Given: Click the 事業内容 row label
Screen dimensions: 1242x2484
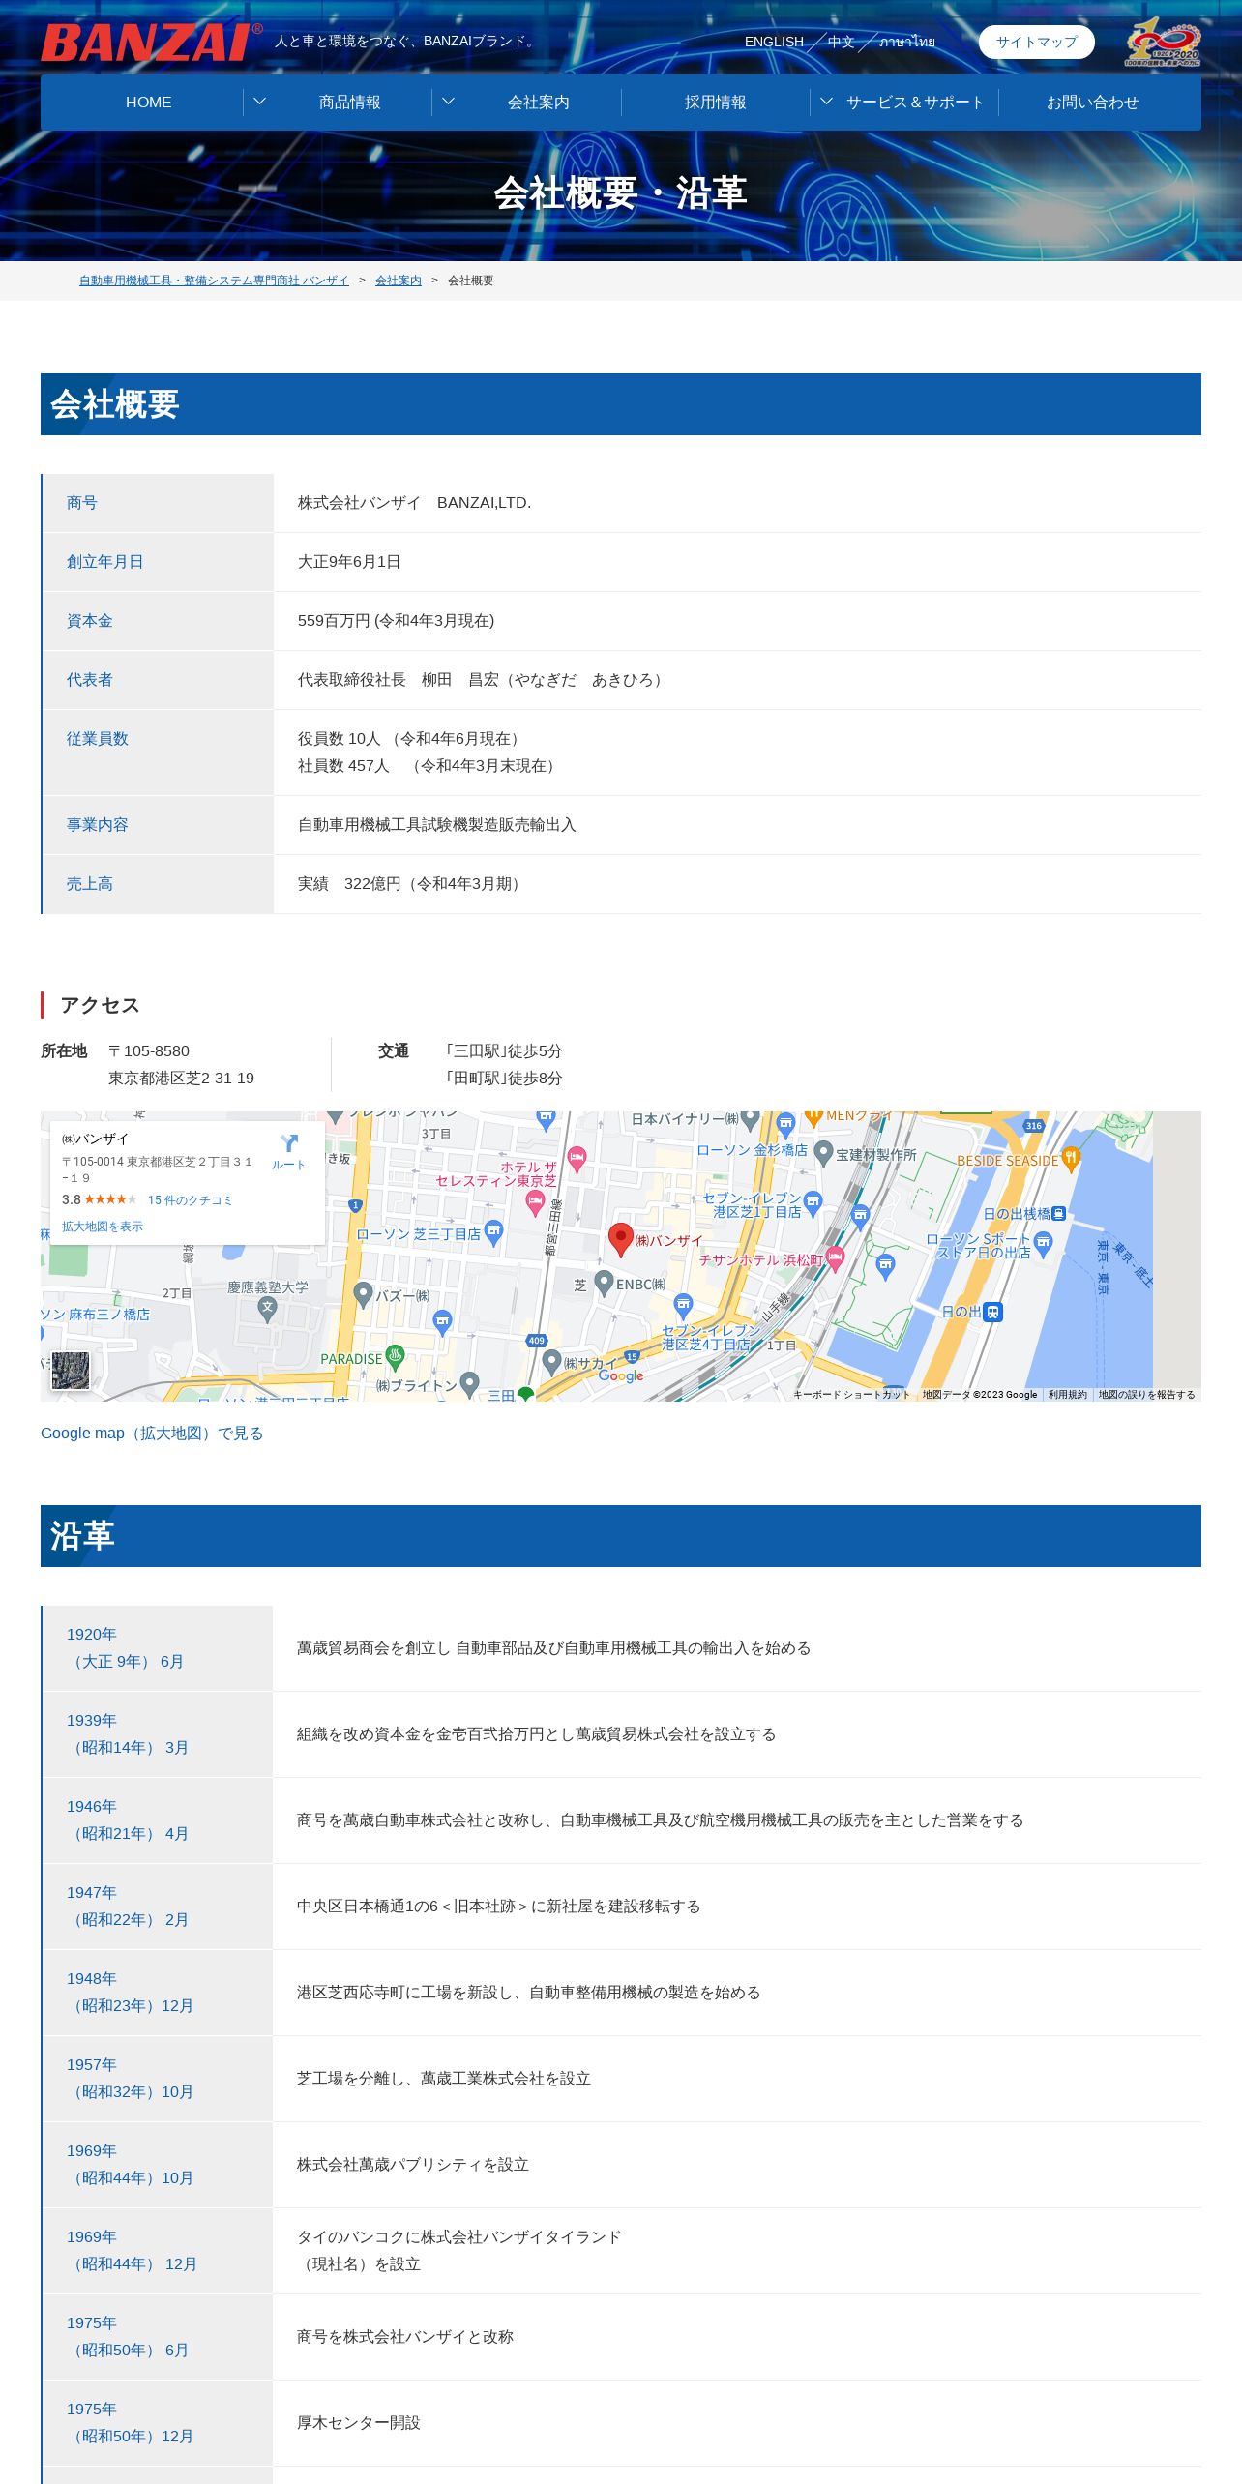Looking at the screenshot, I should click(98, 825).
